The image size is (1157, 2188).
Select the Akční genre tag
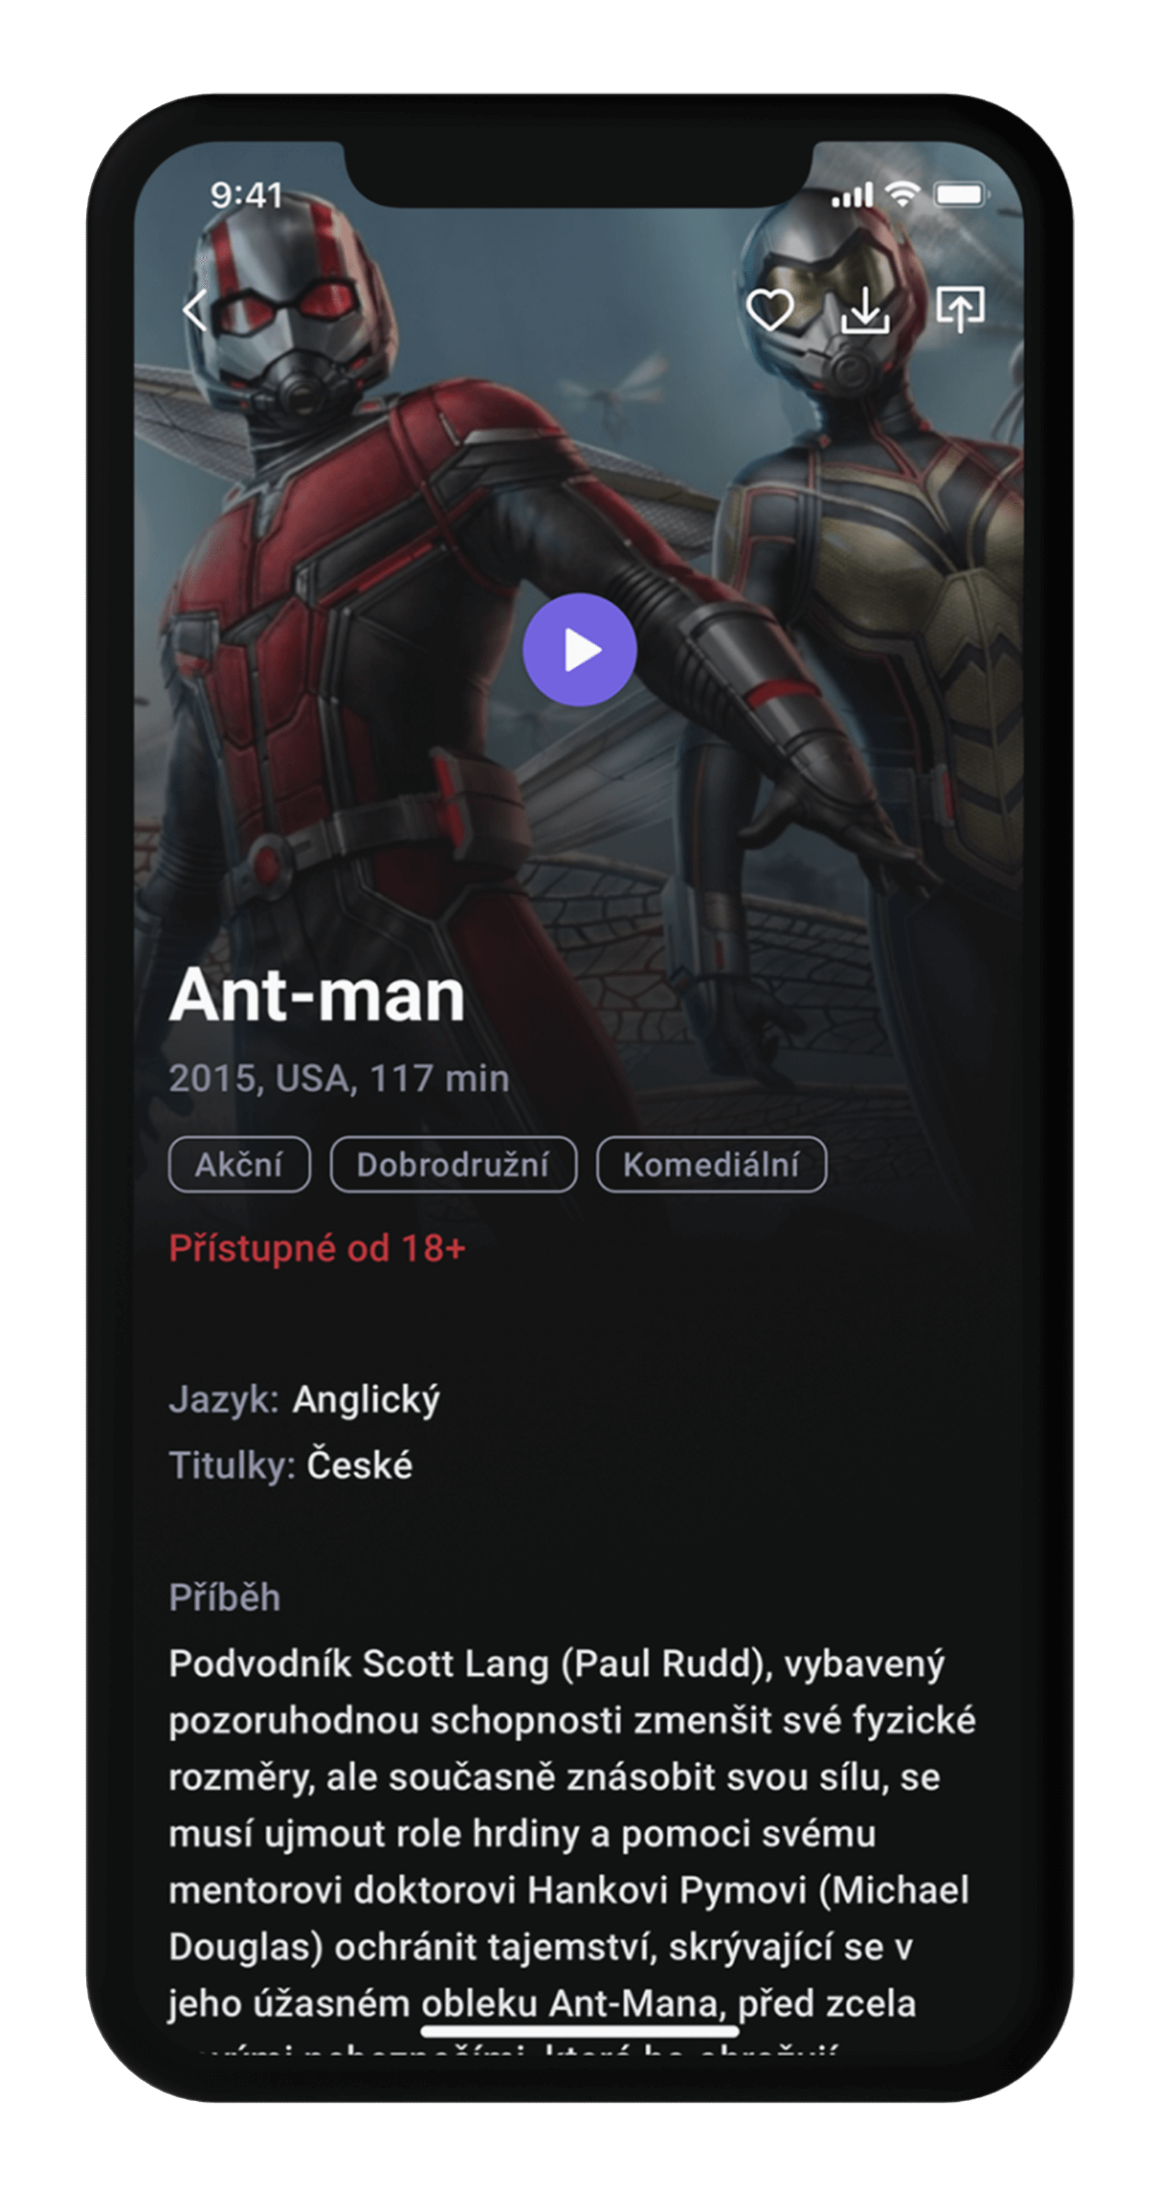click(x=239, y=1165)
